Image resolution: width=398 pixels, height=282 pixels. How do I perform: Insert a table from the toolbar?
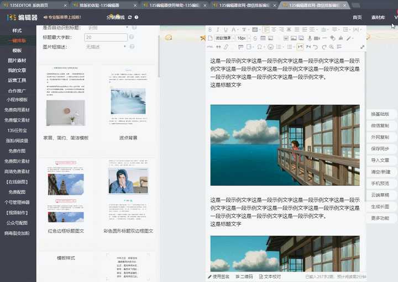click(263, 38)
